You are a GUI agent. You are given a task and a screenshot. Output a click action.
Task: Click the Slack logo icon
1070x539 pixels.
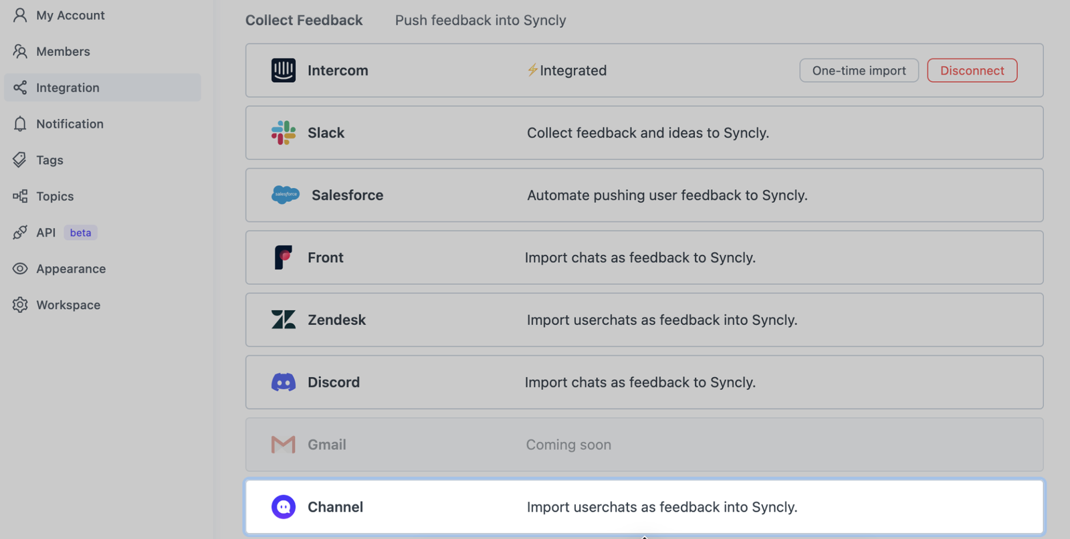pos(284,132)
